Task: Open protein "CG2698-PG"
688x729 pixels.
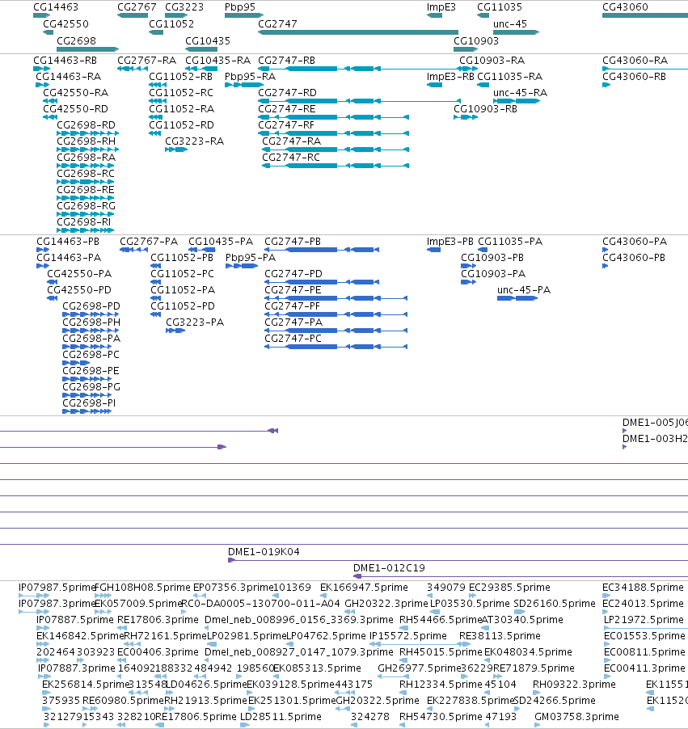Action: click(x=91, y=387)
